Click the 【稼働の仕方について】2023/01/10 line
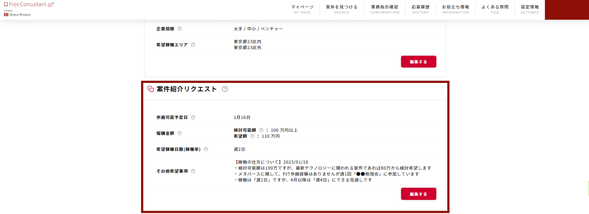Viewport: 589px width, 214px height. pyautogui.click(x=271, y=162)
